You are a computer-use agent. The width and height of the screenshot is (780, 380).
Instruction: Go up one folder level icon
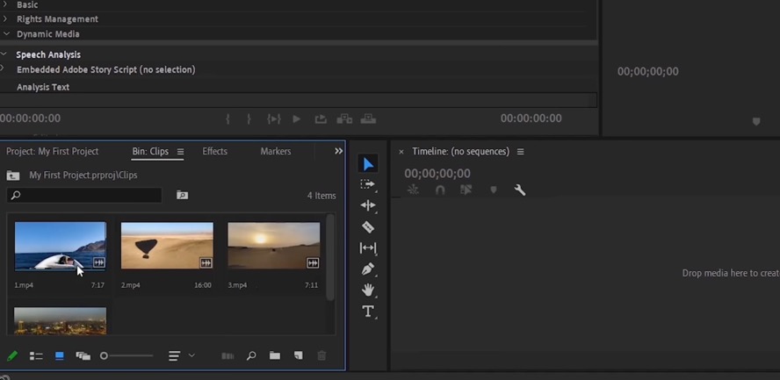click(x=13, y=176)
